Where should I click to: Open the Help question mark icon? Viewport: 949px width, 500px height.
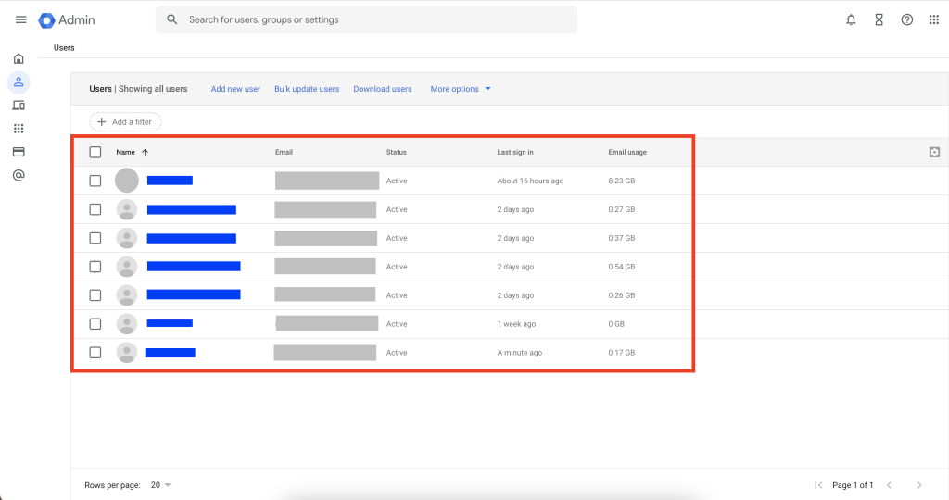point(906,19)
